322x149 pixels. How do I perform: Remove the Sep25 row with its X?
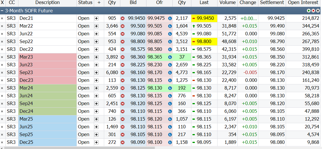pyautogui.click(x=2, y=135)
